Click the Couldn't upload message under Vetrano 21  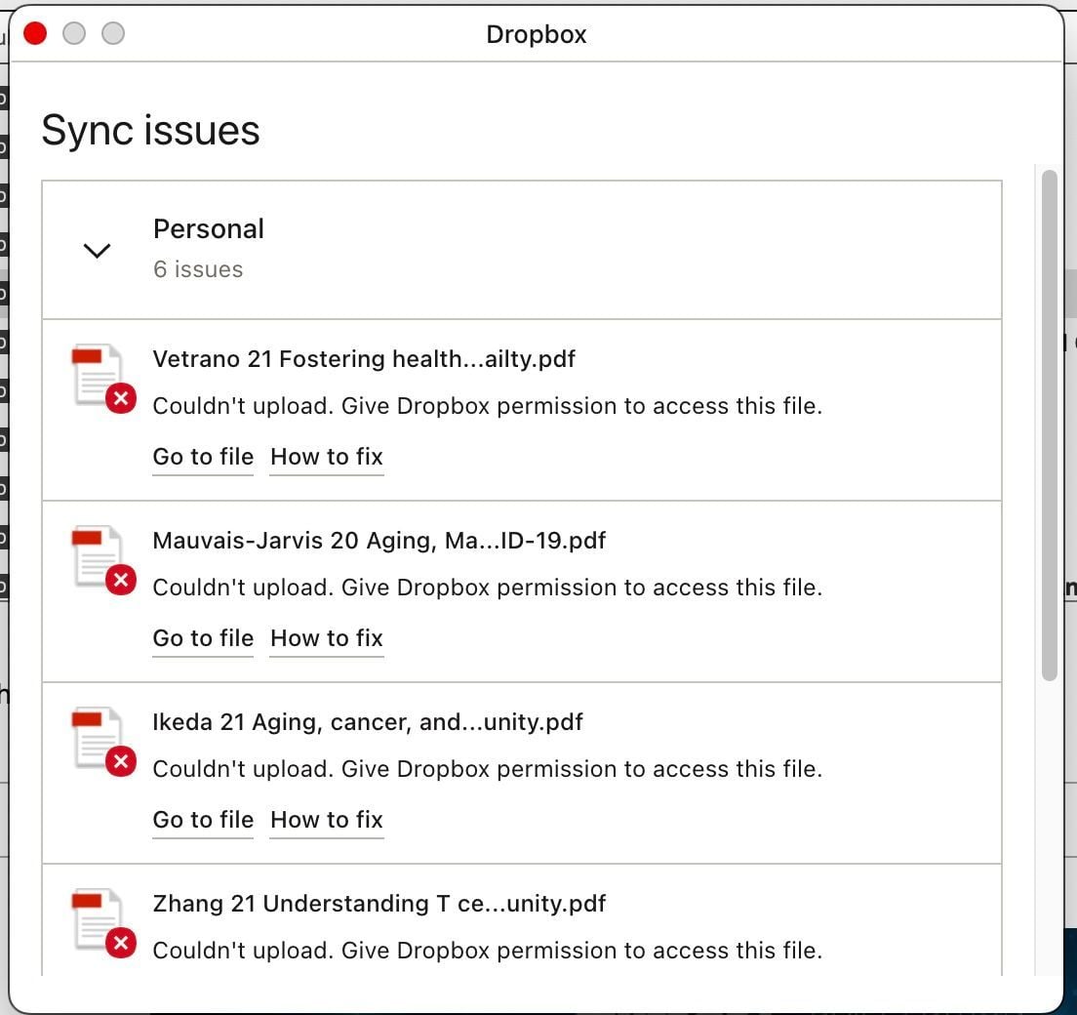488,406
